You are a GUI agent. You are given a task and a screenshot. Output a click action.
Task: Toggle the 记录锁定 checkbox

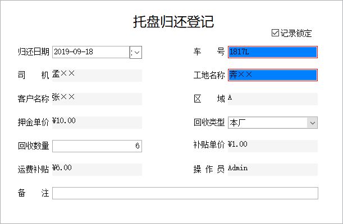[275, 33]
